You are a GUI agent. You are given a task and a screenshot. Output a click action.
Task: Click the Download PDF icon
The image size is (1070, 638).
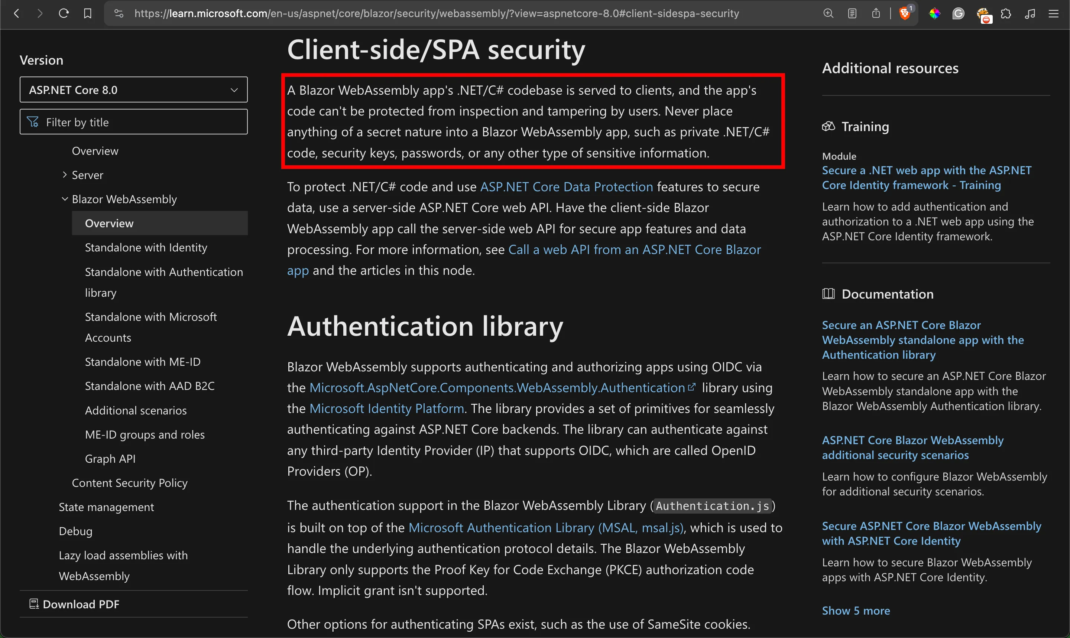click(34, 603)
